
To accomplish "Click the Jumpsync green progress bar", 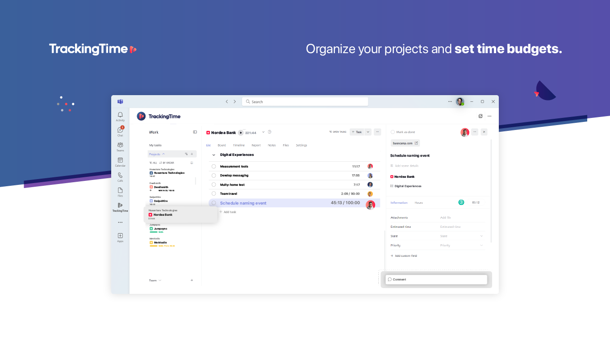I will (154, 232).
